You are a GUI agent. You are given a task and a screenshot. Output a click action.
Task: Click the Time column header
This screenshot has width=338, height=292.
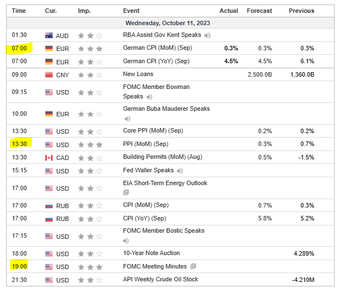coord(18,11)
